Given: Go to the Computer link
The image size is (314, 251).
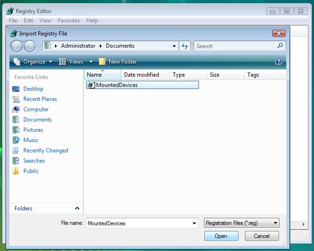Looking at the screenshot, I should click(x=36, y=109).
